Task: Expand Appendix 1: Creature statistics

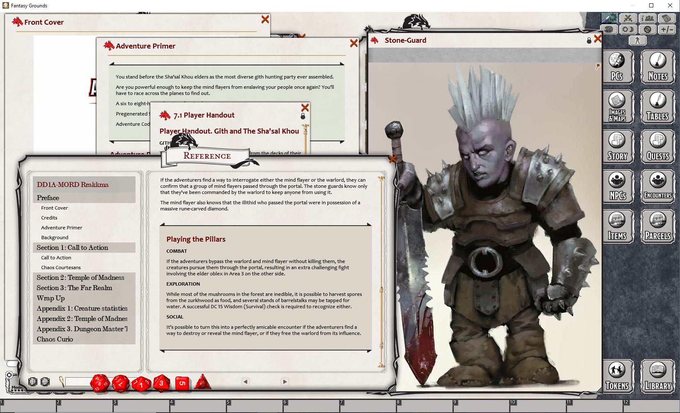Action: coord(82,308)
